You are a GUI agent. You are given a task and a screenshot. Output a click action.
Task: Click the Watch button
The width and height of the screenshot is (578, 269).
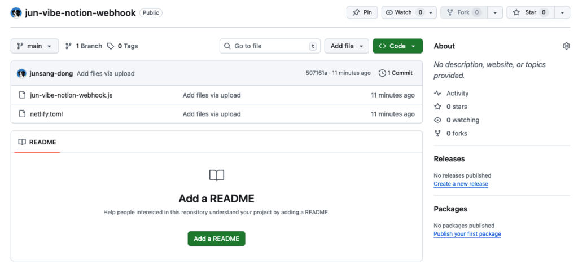click(403, 12)
